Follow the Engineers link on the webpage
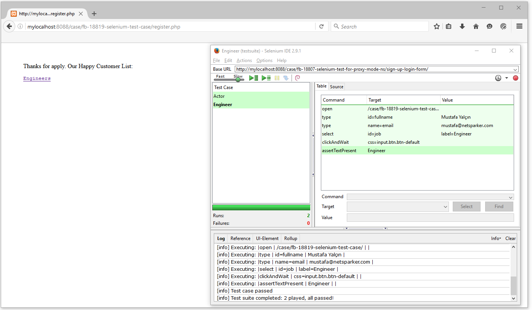 [37, 78]
